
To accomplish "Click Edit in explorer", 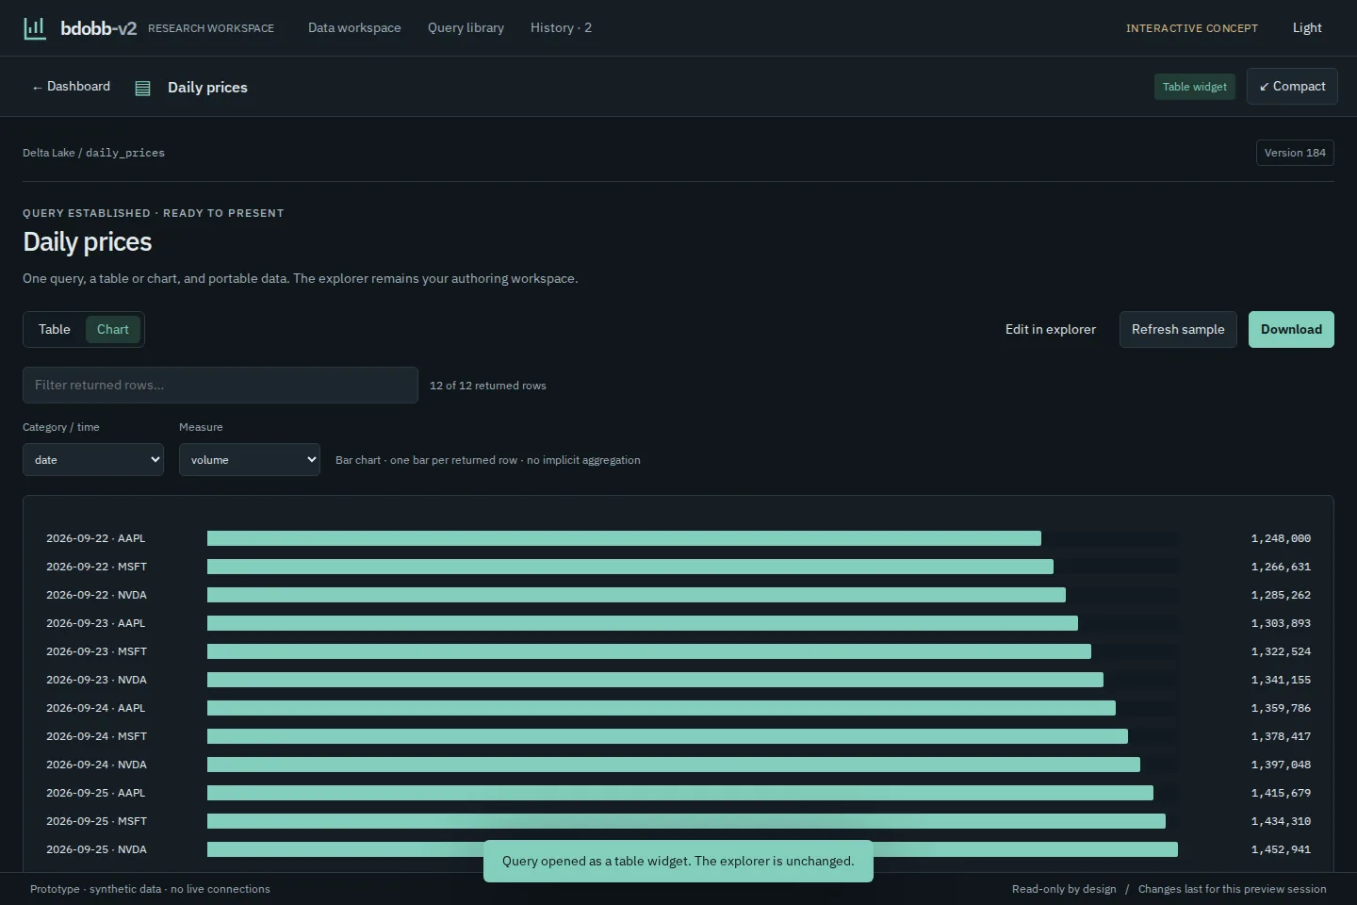I will tap(1051, 330).
